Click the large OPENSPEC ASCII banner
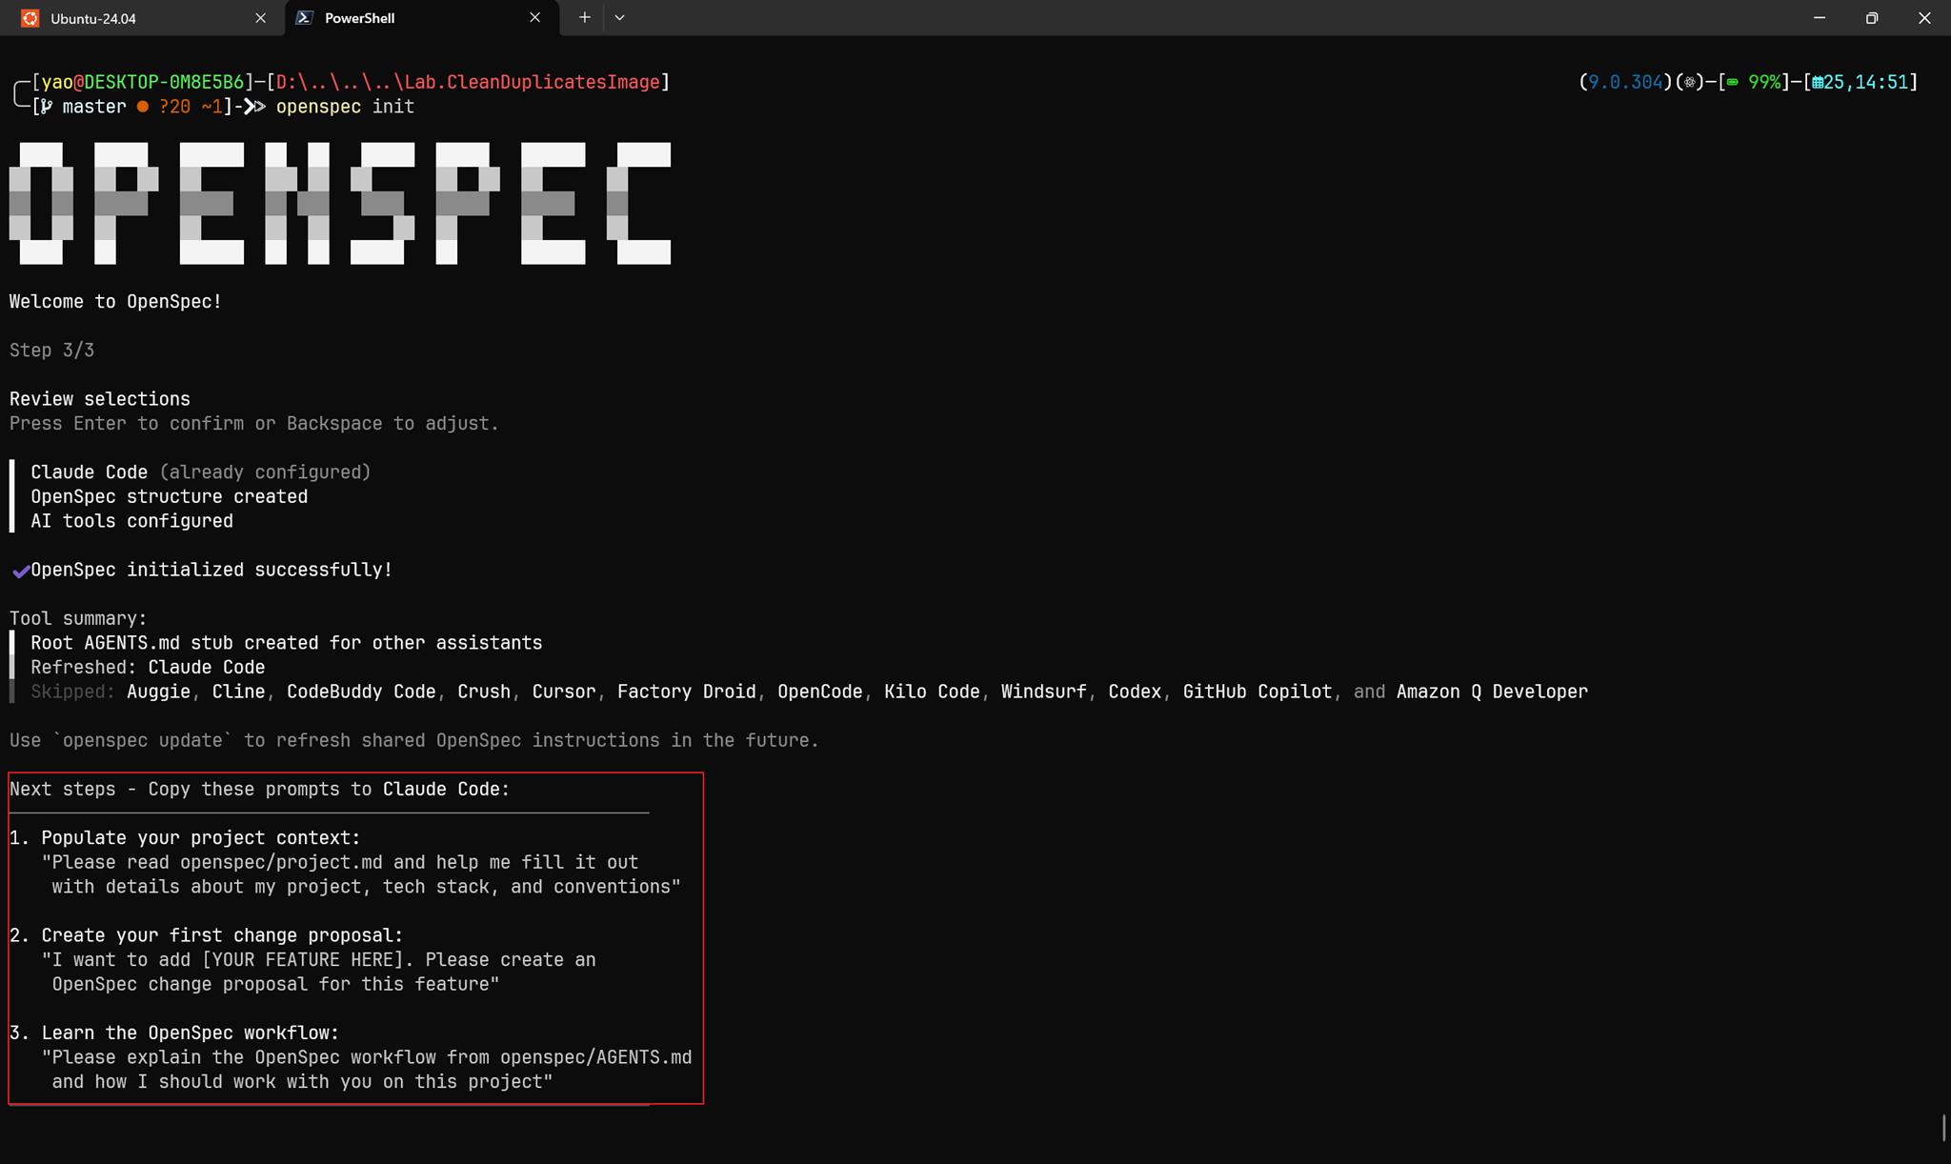The height and width of the screenshot is (1164, 1951). [339, 203]
